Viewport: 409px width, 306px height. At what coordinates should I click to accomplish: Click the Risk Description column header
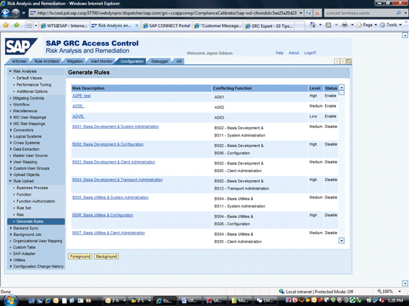141,88
